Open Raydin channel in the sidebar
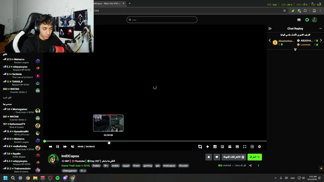 pos(22,155)
